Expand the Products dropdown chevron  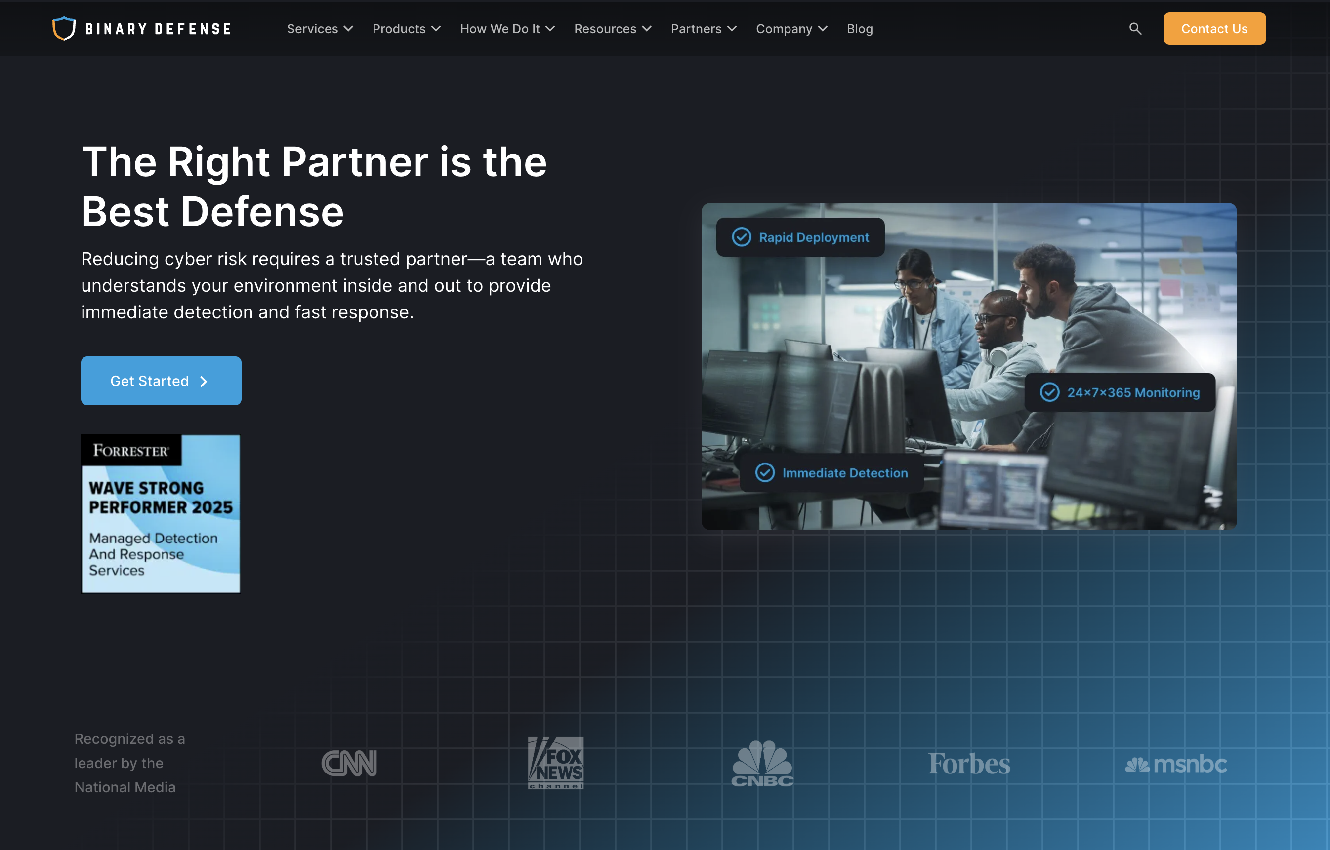(x=436, y=29)
